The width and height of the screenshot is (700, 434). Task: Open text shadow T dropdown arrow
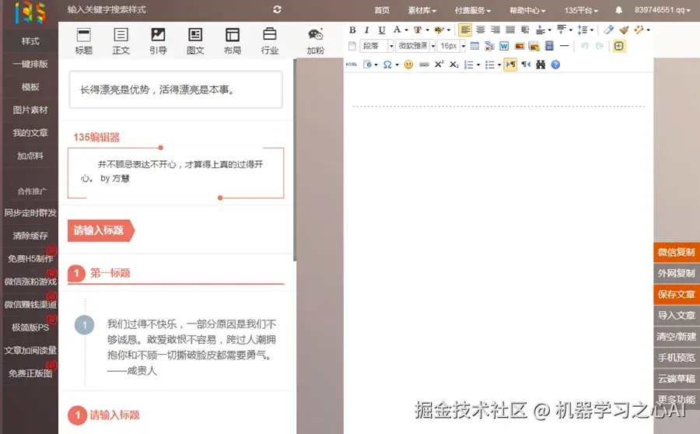(x=427, y=30)
